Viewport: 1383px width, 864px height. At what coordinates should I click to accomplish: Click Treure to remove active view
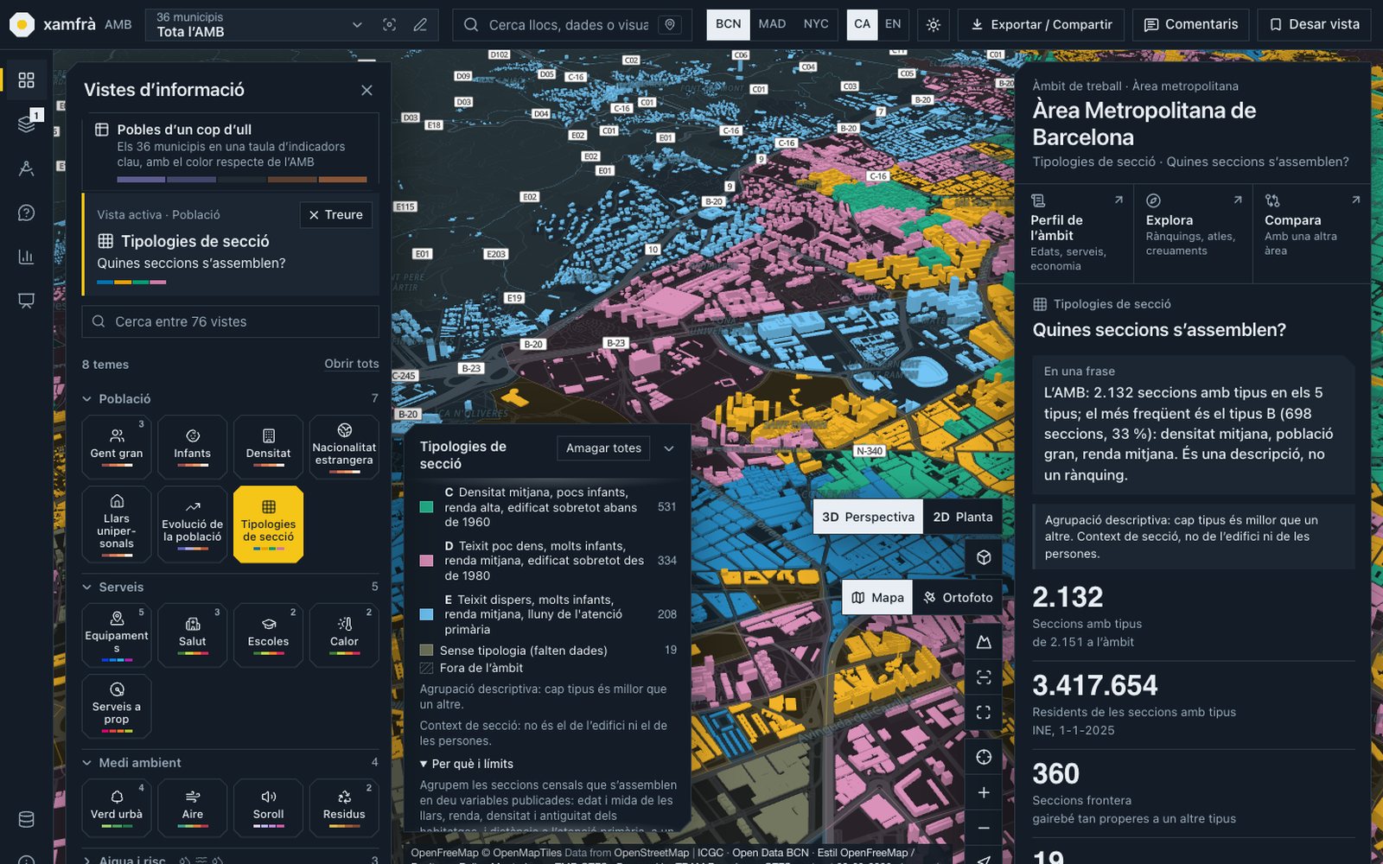336,215
